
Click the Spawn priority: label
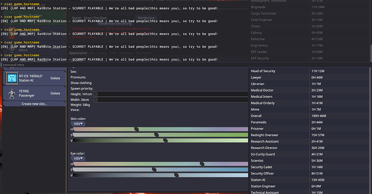click(x=81, y=88)
